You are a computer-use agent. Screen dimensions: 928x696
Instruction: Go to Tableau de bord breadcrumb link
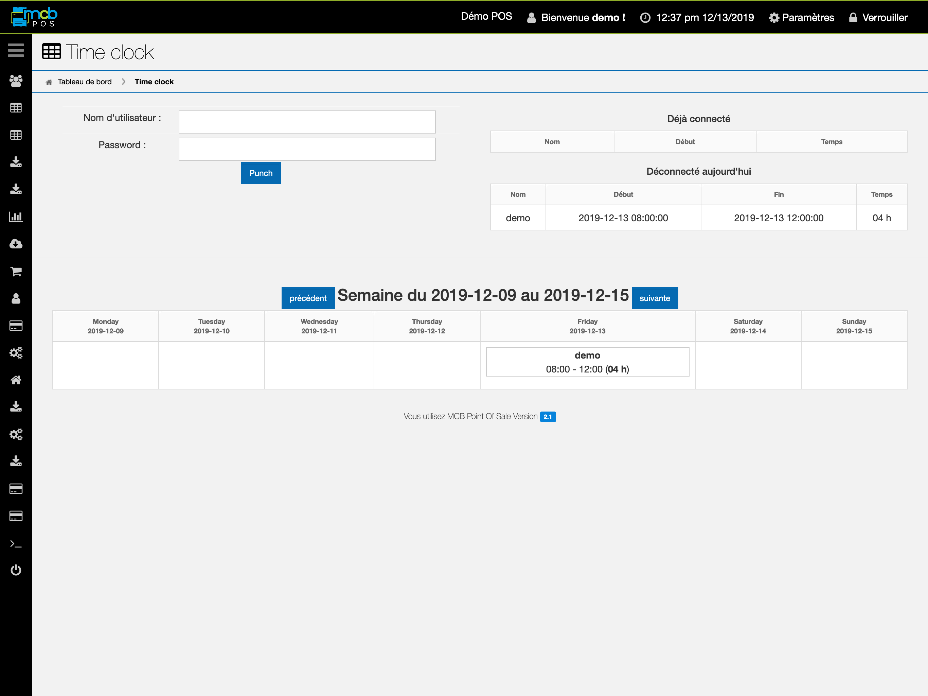pos(85,82)
